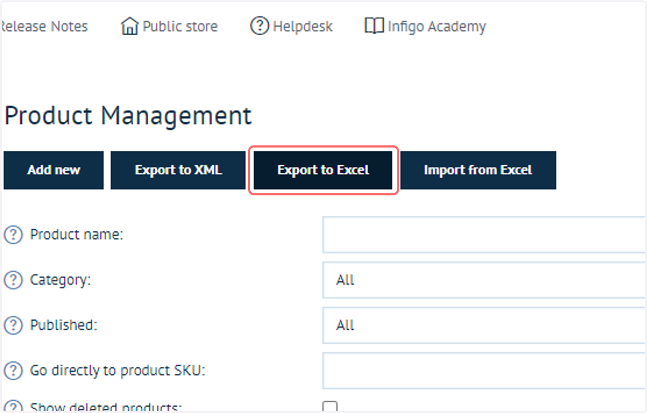Click the Product name label
This screenshot has height=413, width=647.
[x=77, y=235]
